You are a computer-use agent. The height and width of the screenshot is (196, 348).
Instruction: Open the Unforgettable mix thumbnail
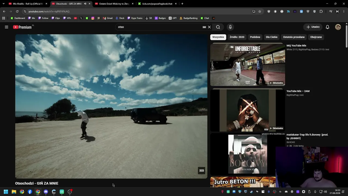[248, 65]
